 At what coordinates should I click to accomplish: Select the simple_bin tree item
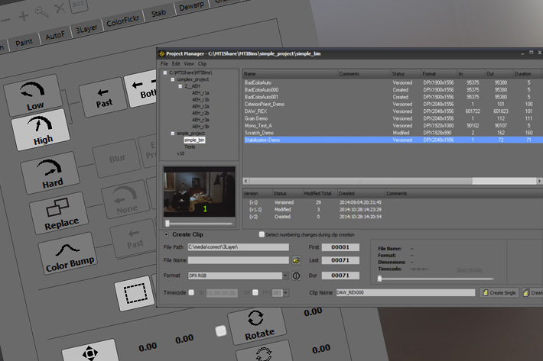[x=194, y=140]
